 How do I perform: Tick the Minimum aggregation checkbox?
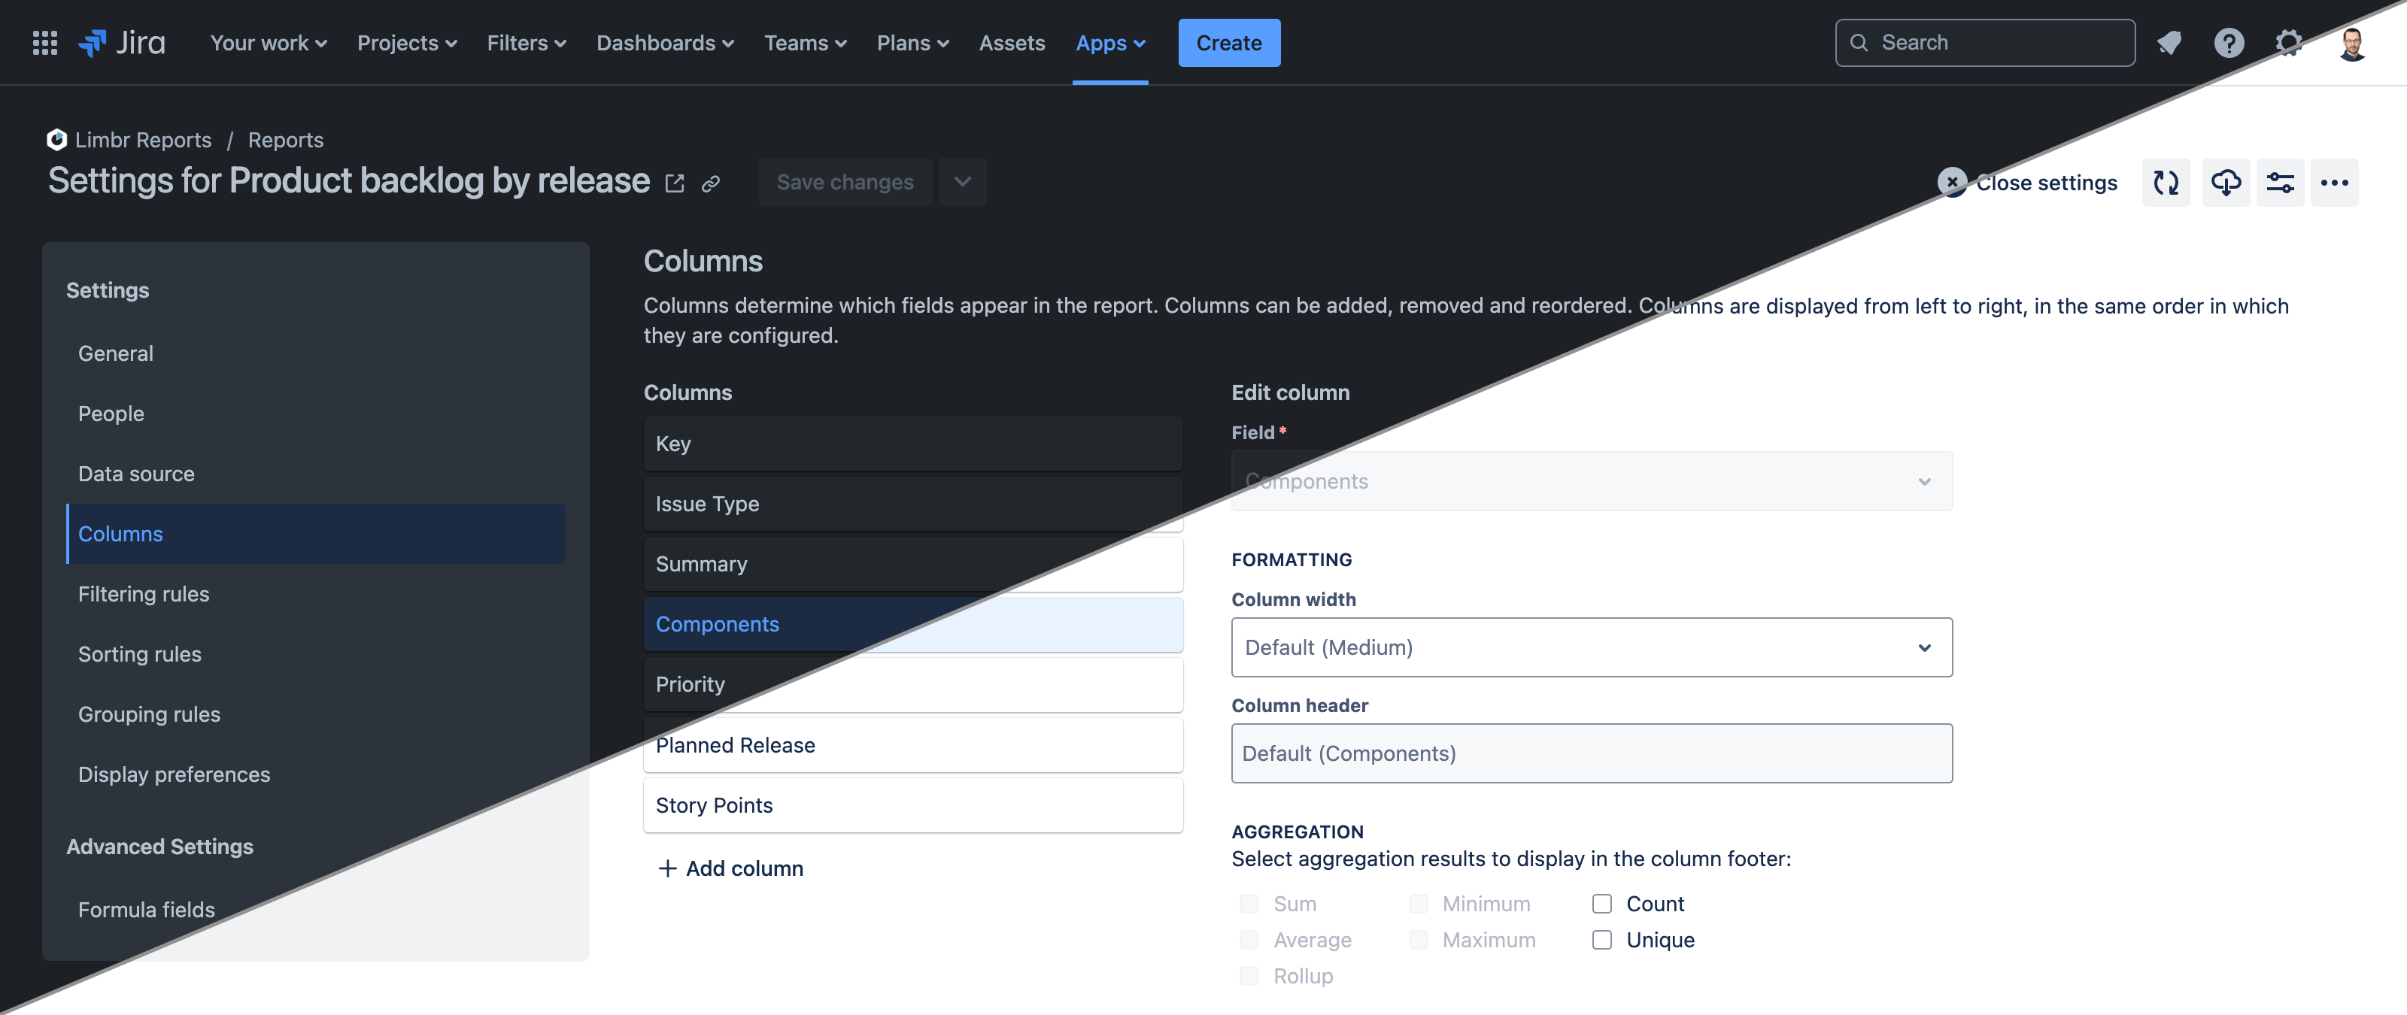(1417, 904)
